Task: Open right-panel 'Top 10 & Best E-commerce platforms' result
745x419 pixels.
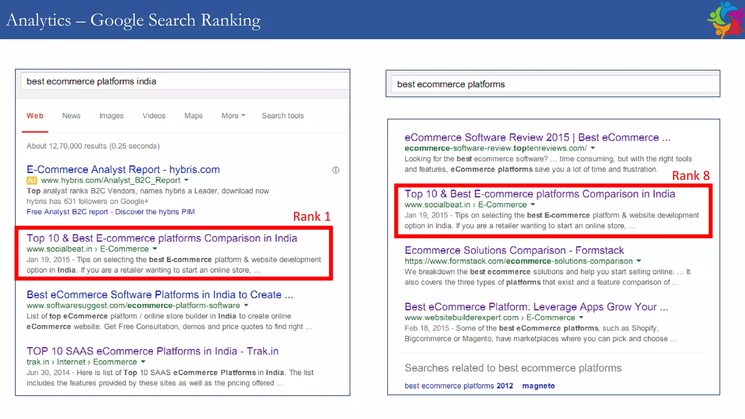Action: 540,194
